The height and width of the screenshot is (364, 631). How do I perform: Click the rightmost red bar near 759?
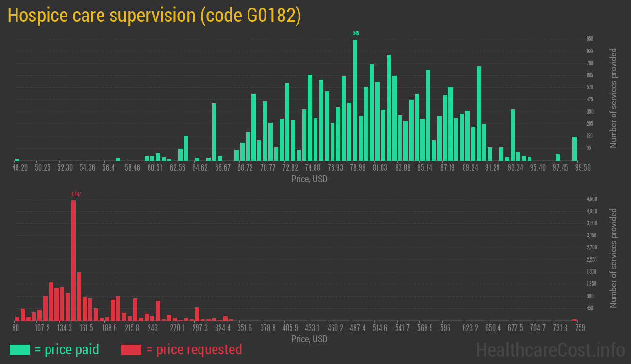(x=574, y=319)
